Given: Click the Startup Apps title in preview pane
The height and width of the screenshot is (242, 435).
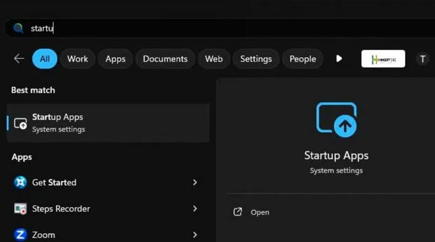Looking at the screenshot, I should coord(336,156).
